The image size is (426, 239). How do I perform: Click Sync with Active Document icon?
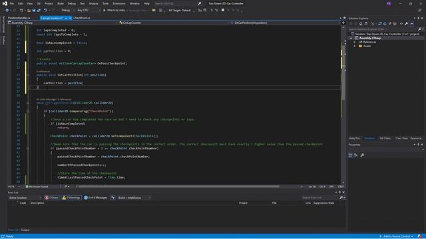[380, 24]
